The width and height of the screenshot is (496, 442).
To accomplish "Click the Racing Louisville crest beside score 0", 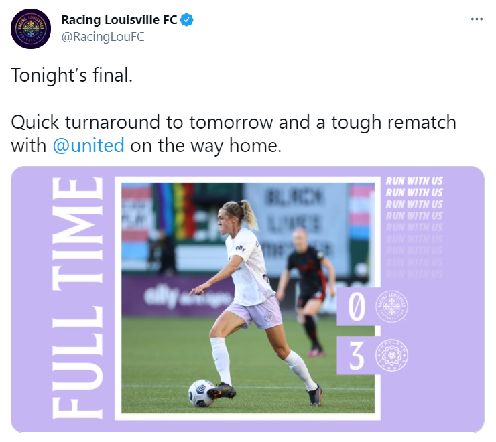I will 391,306.
